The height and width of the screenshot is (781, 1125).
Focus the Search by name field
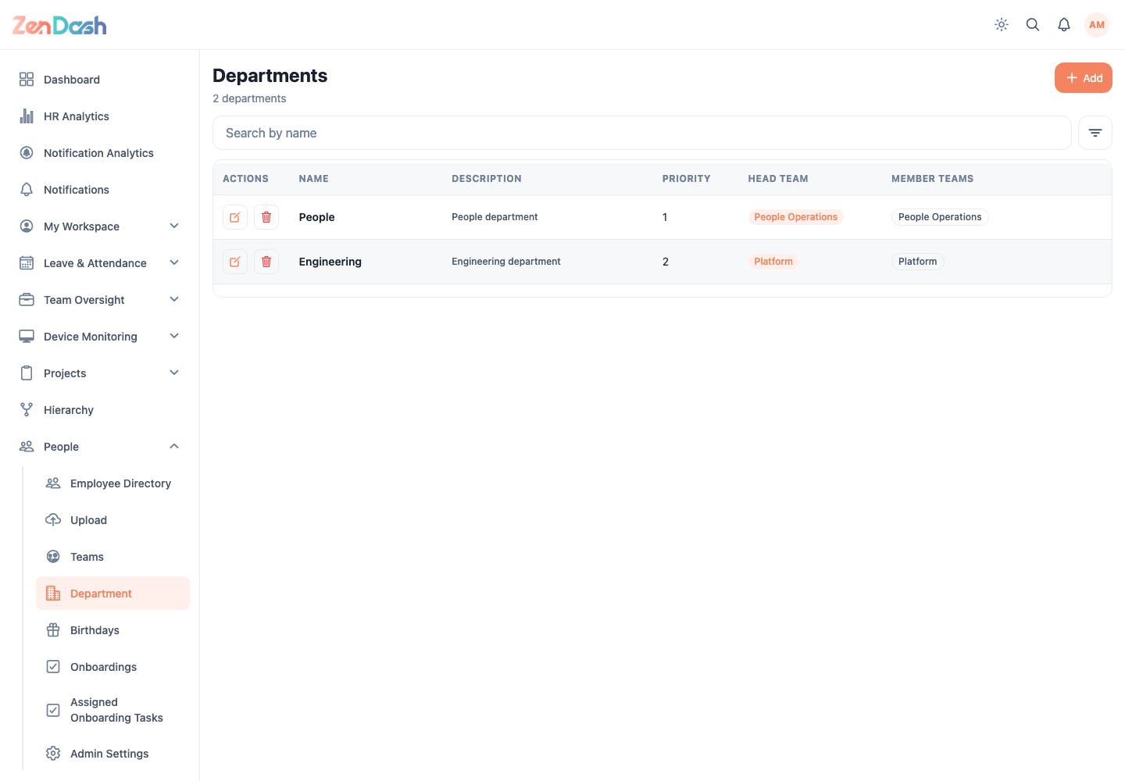[642, 133]
